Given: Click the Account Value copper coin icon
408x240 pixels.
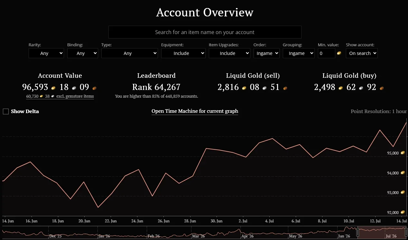Looking at the screenshot, I should (x=94, y=88).
